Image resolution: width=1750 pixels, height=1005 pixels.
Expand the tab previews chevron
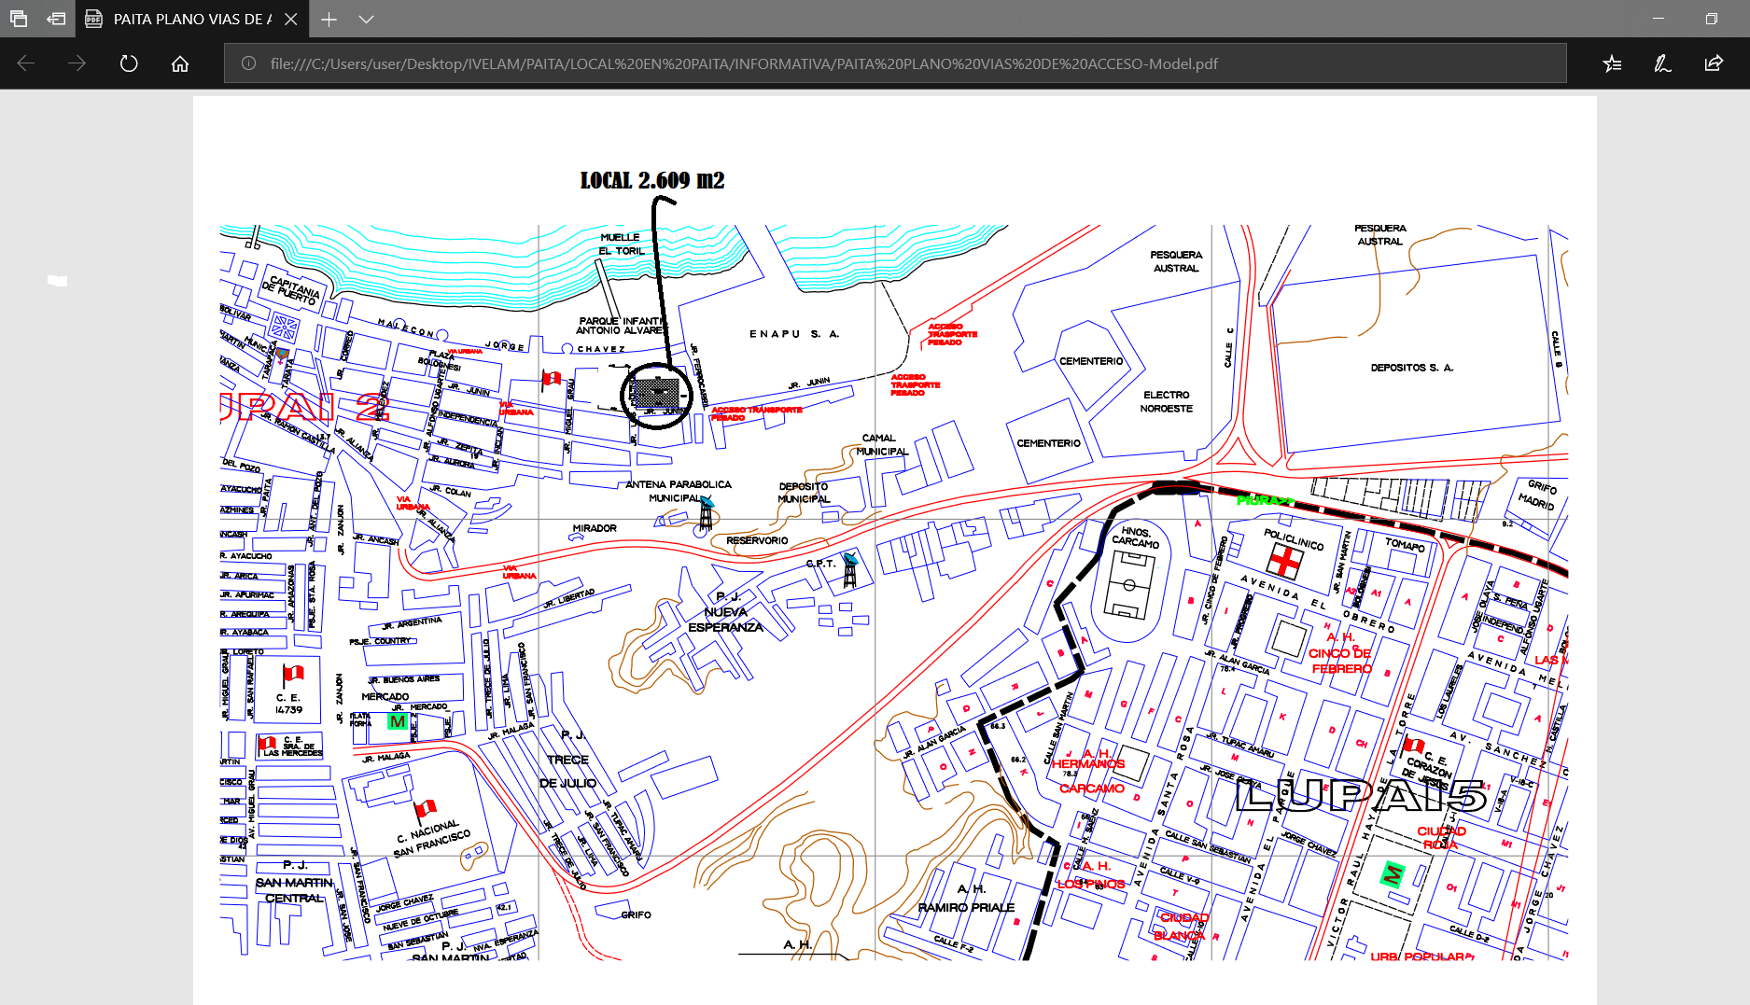pos(366,19)
